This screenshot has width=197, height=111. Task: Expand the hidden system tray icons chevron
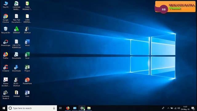[168, 108]
